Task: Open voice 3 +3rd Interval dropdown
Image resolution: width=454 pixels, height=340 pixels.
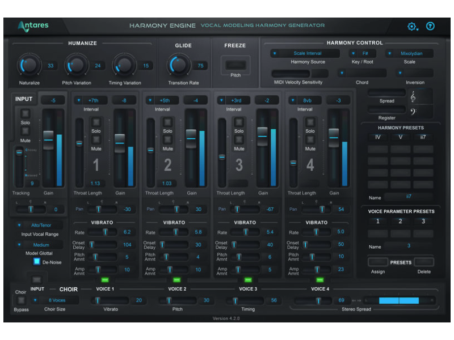Action: [x=233, y=100]
